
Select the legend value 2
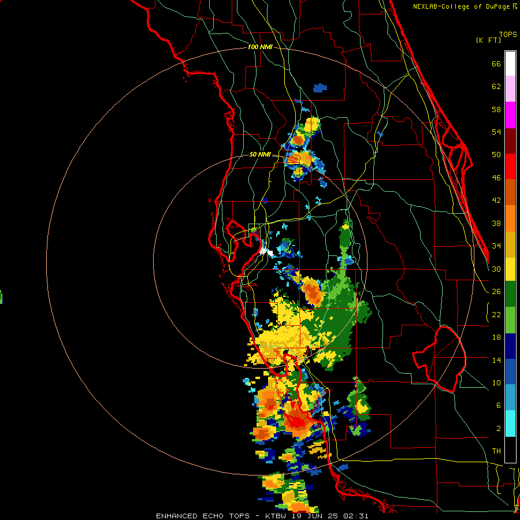click(x=498, y=429)
